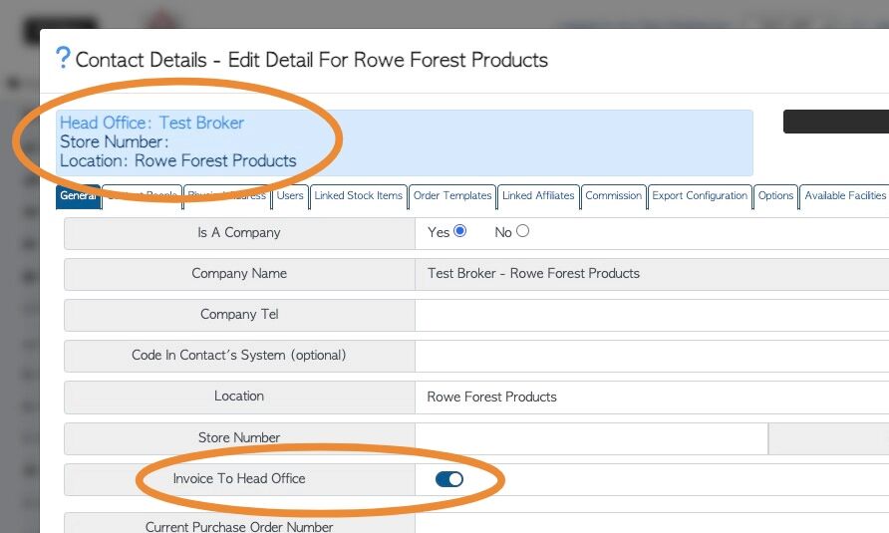Toggle the Invoice To Head Office switch
Image resolution: width=889 pixels, height=533 pixels.
pyautogui.click(x=449, y=479)
